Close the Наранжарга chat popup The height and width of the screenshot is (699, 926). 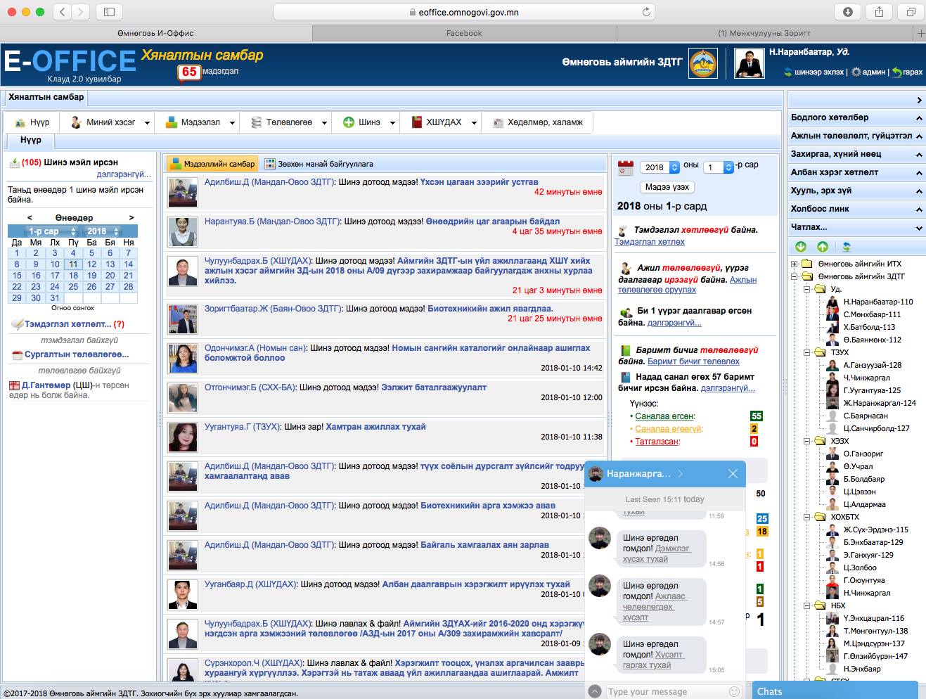click(x=733, y=474)
